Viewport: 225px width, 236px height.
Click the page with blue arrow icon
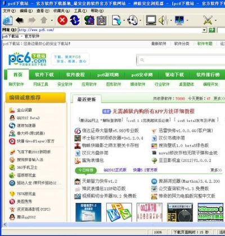[x=116, y=20]
